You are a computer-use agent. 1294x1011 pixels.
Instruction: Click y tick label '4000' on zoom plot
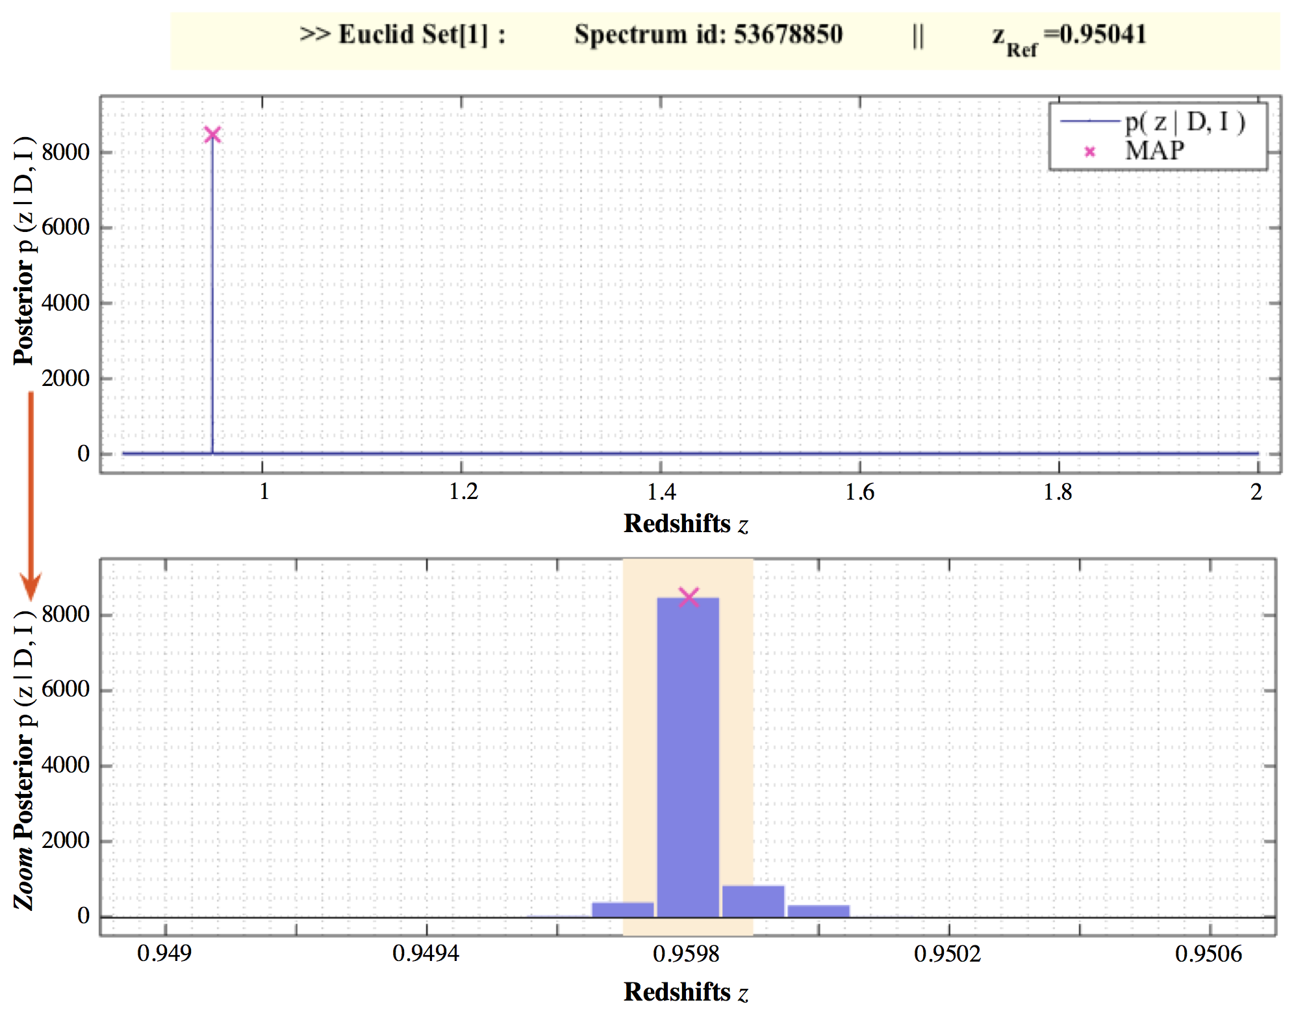[x=66, y=765]
